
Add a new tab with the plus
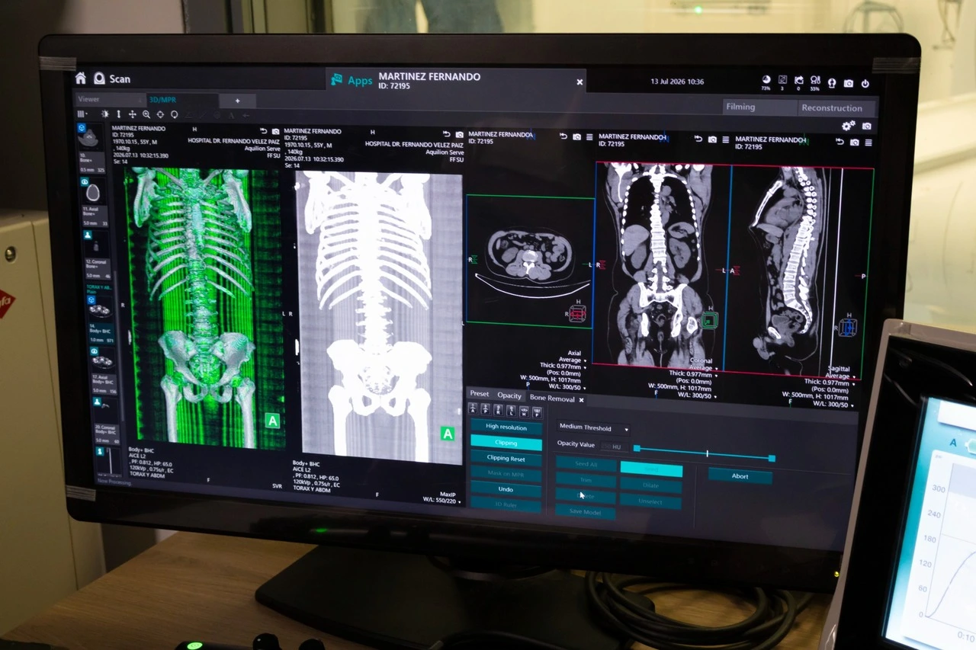coord(237,101)
